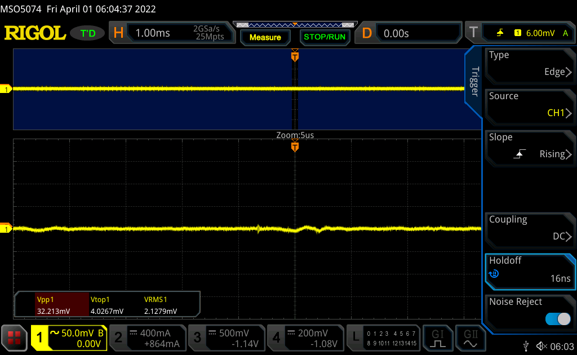Tap the Zoom:5us label

pyautogui.click(x=295, y=135)
